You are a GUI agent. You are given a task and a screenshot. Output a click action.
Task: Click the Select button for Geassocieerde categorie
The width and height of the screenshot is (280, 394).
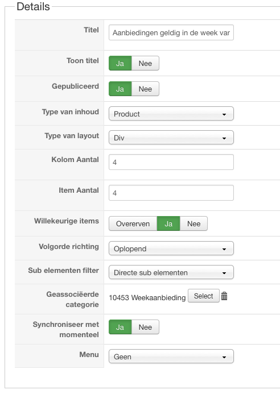tap(204, 296)
